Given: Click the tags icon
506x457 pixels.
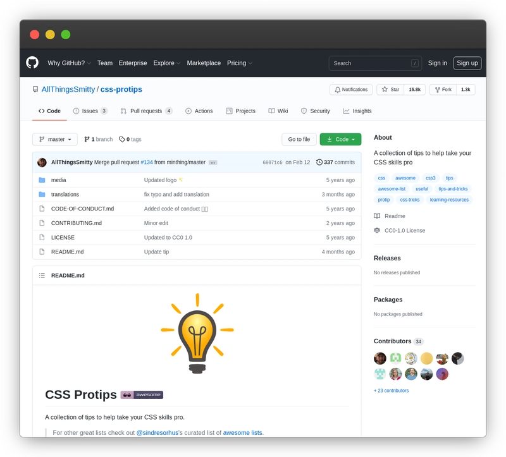Looking at the screenshot, I should pyautogui.click(x=122, y=139).
